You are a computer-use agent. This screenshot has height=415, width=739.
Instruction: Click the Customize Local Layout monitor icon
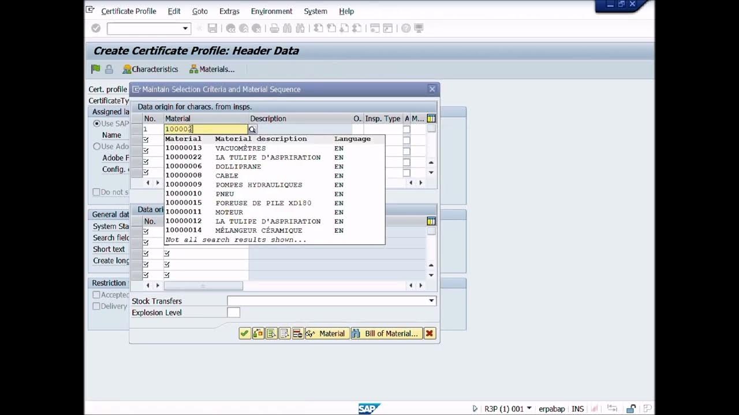point(419,28)
